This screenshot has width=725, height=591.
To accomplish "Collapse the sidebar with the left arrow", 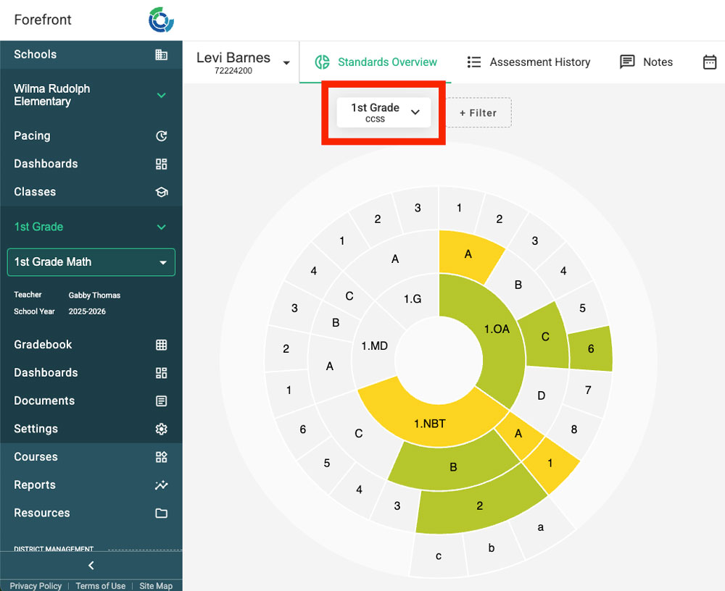I will pos(91,566).
